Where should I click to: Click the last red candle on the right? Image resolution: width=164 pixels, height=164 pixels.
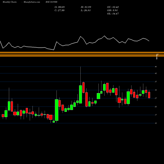click(x=149, y=95)
